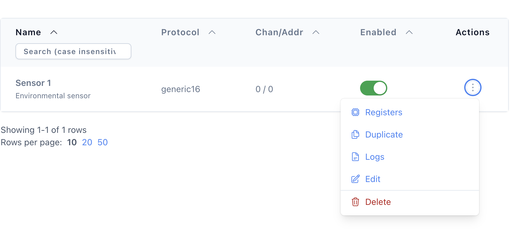Click the Duplicate copy icon
Screen dimensions: 518x233
355,134
